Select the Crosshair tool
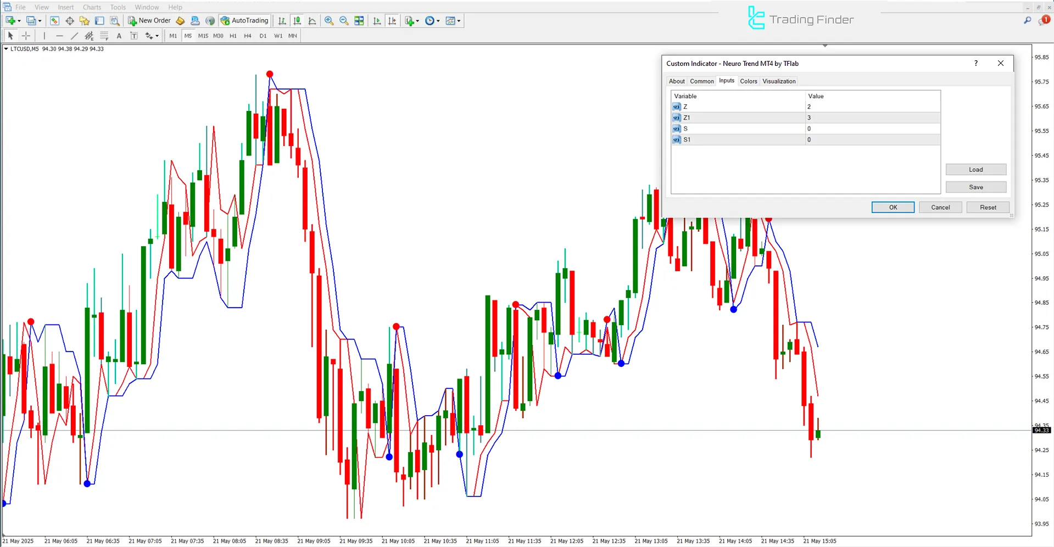The width and height of the screenshot is (1054, 547). [26, 36]
